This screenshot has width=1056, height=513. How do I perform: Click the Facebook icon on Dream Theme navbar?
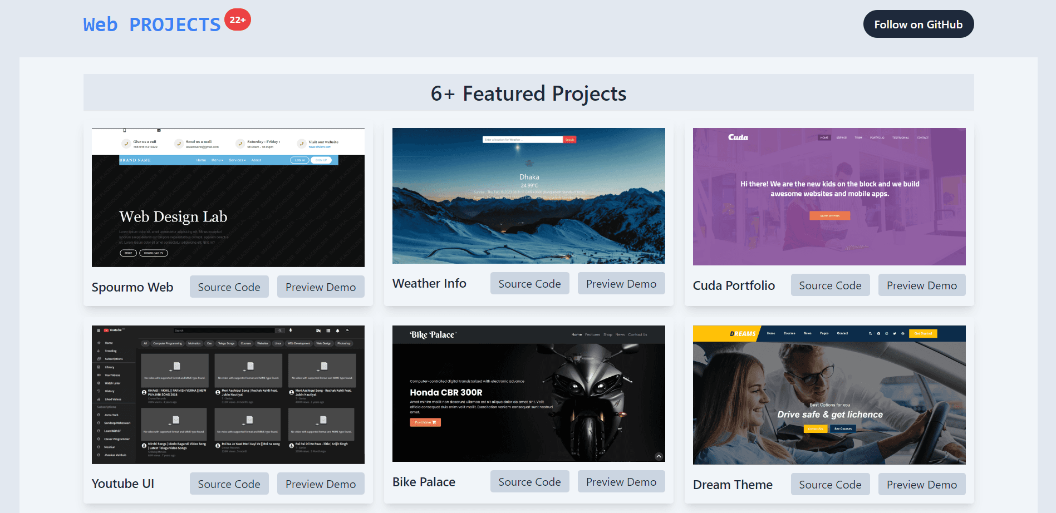[x=878, y=333]
